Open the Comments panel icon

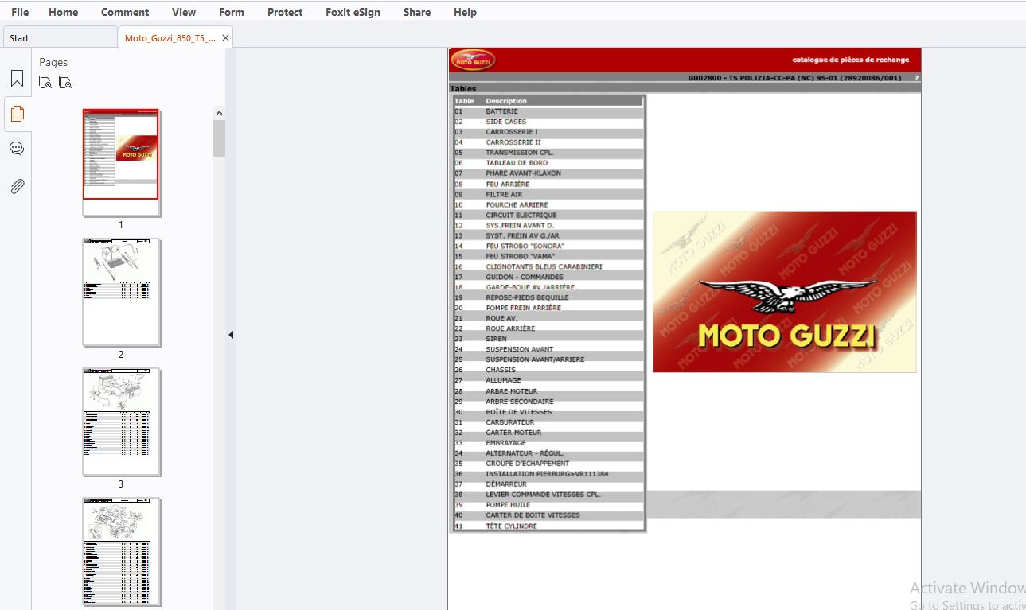17,149
